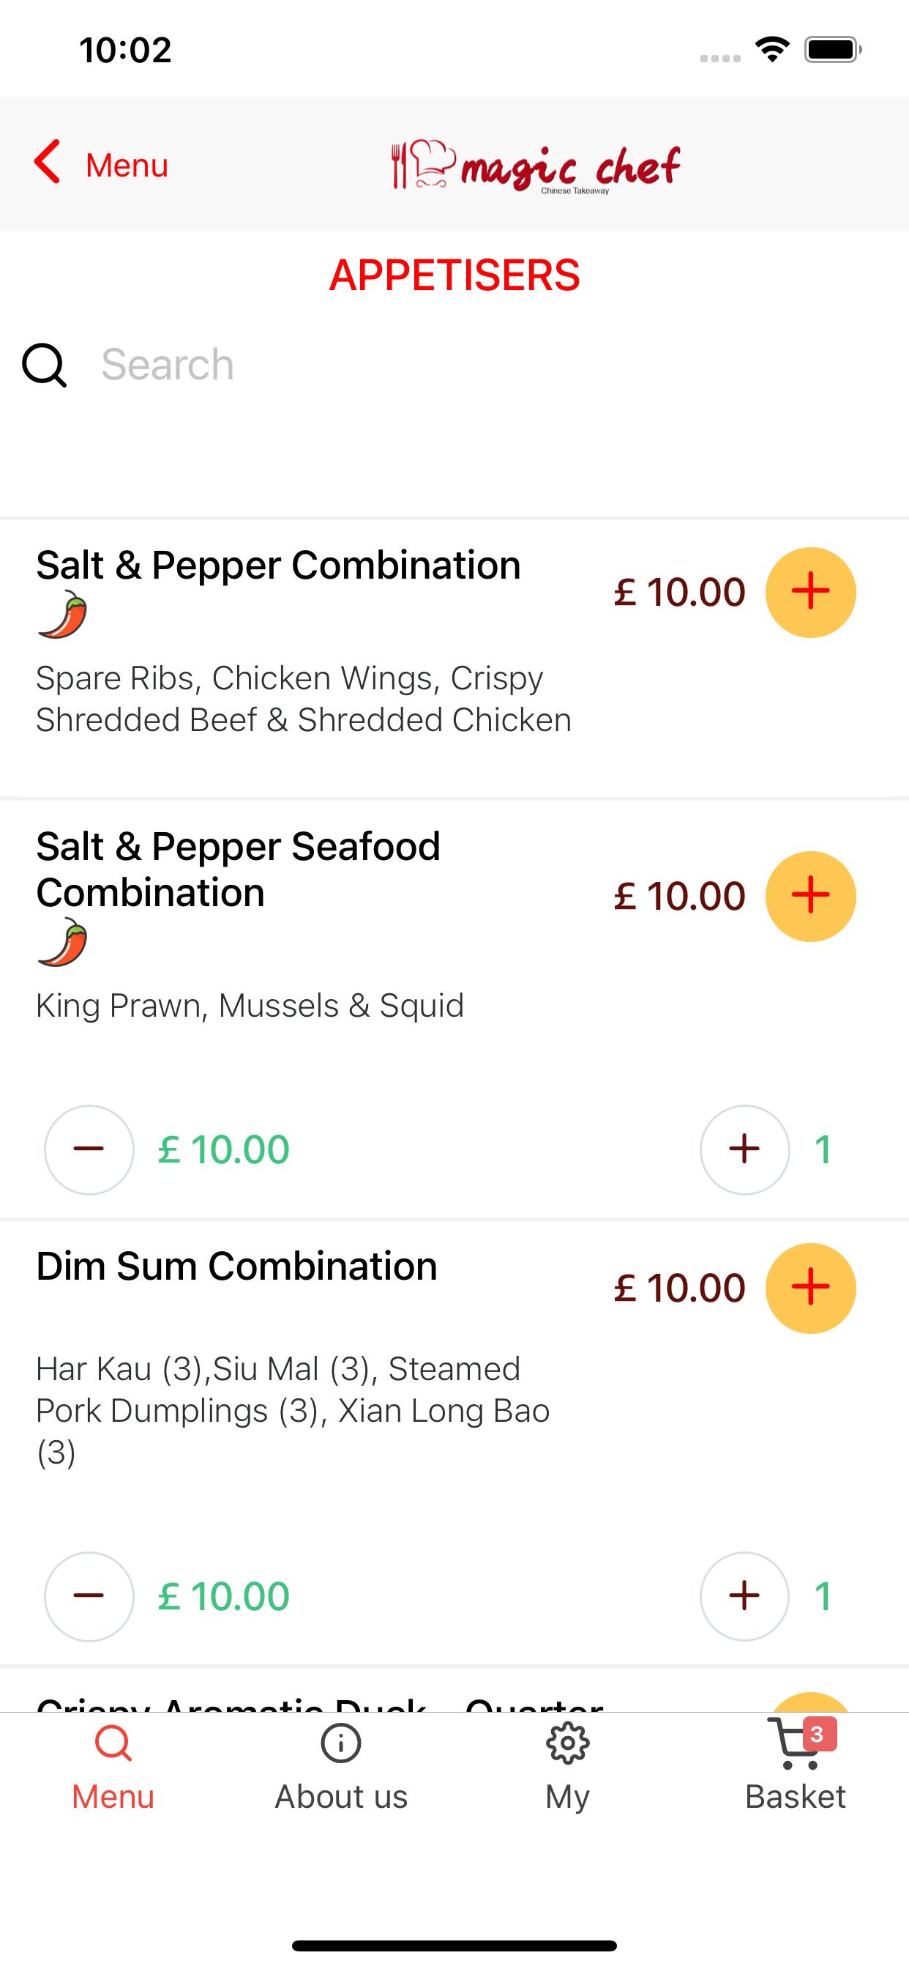Focus the Search input field

489,365
